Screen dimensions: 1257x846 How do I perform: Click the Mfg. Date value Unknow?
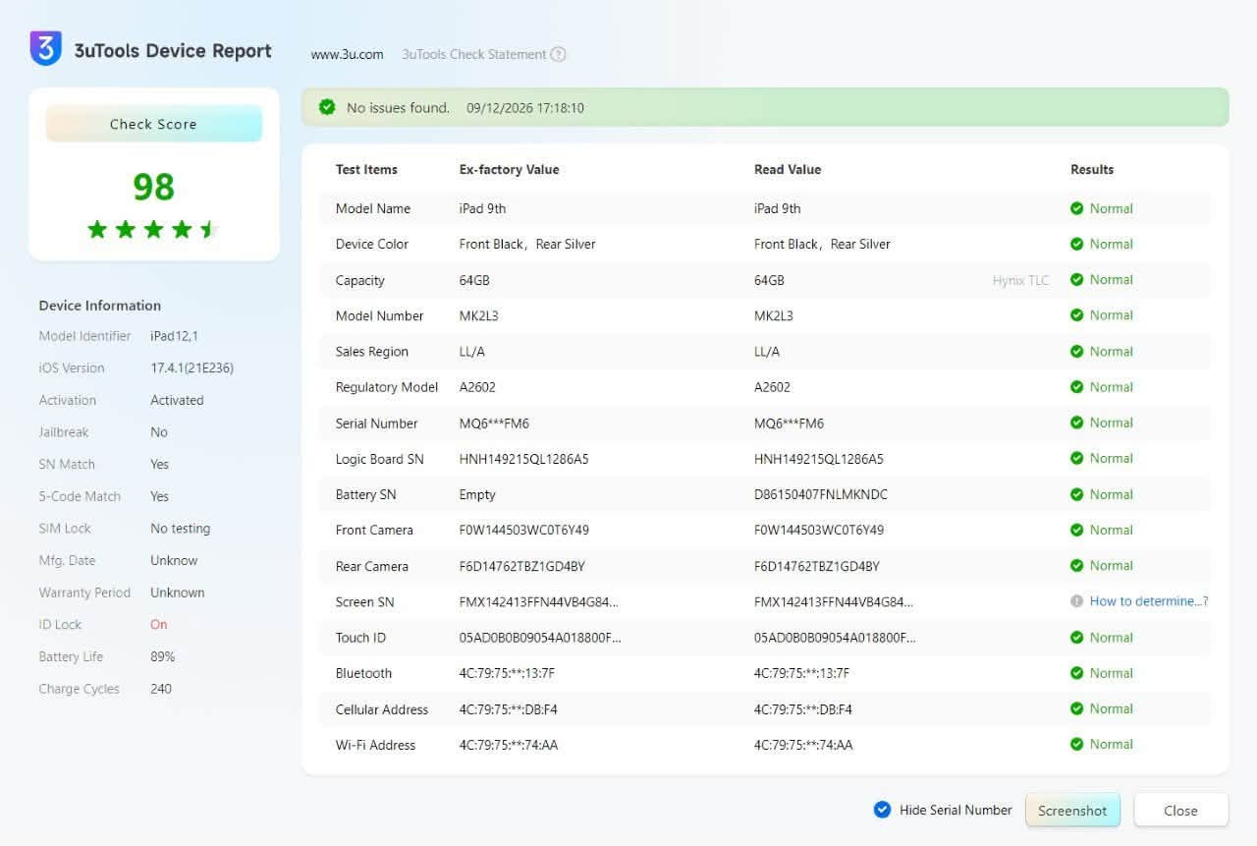[x=174, y=560]
